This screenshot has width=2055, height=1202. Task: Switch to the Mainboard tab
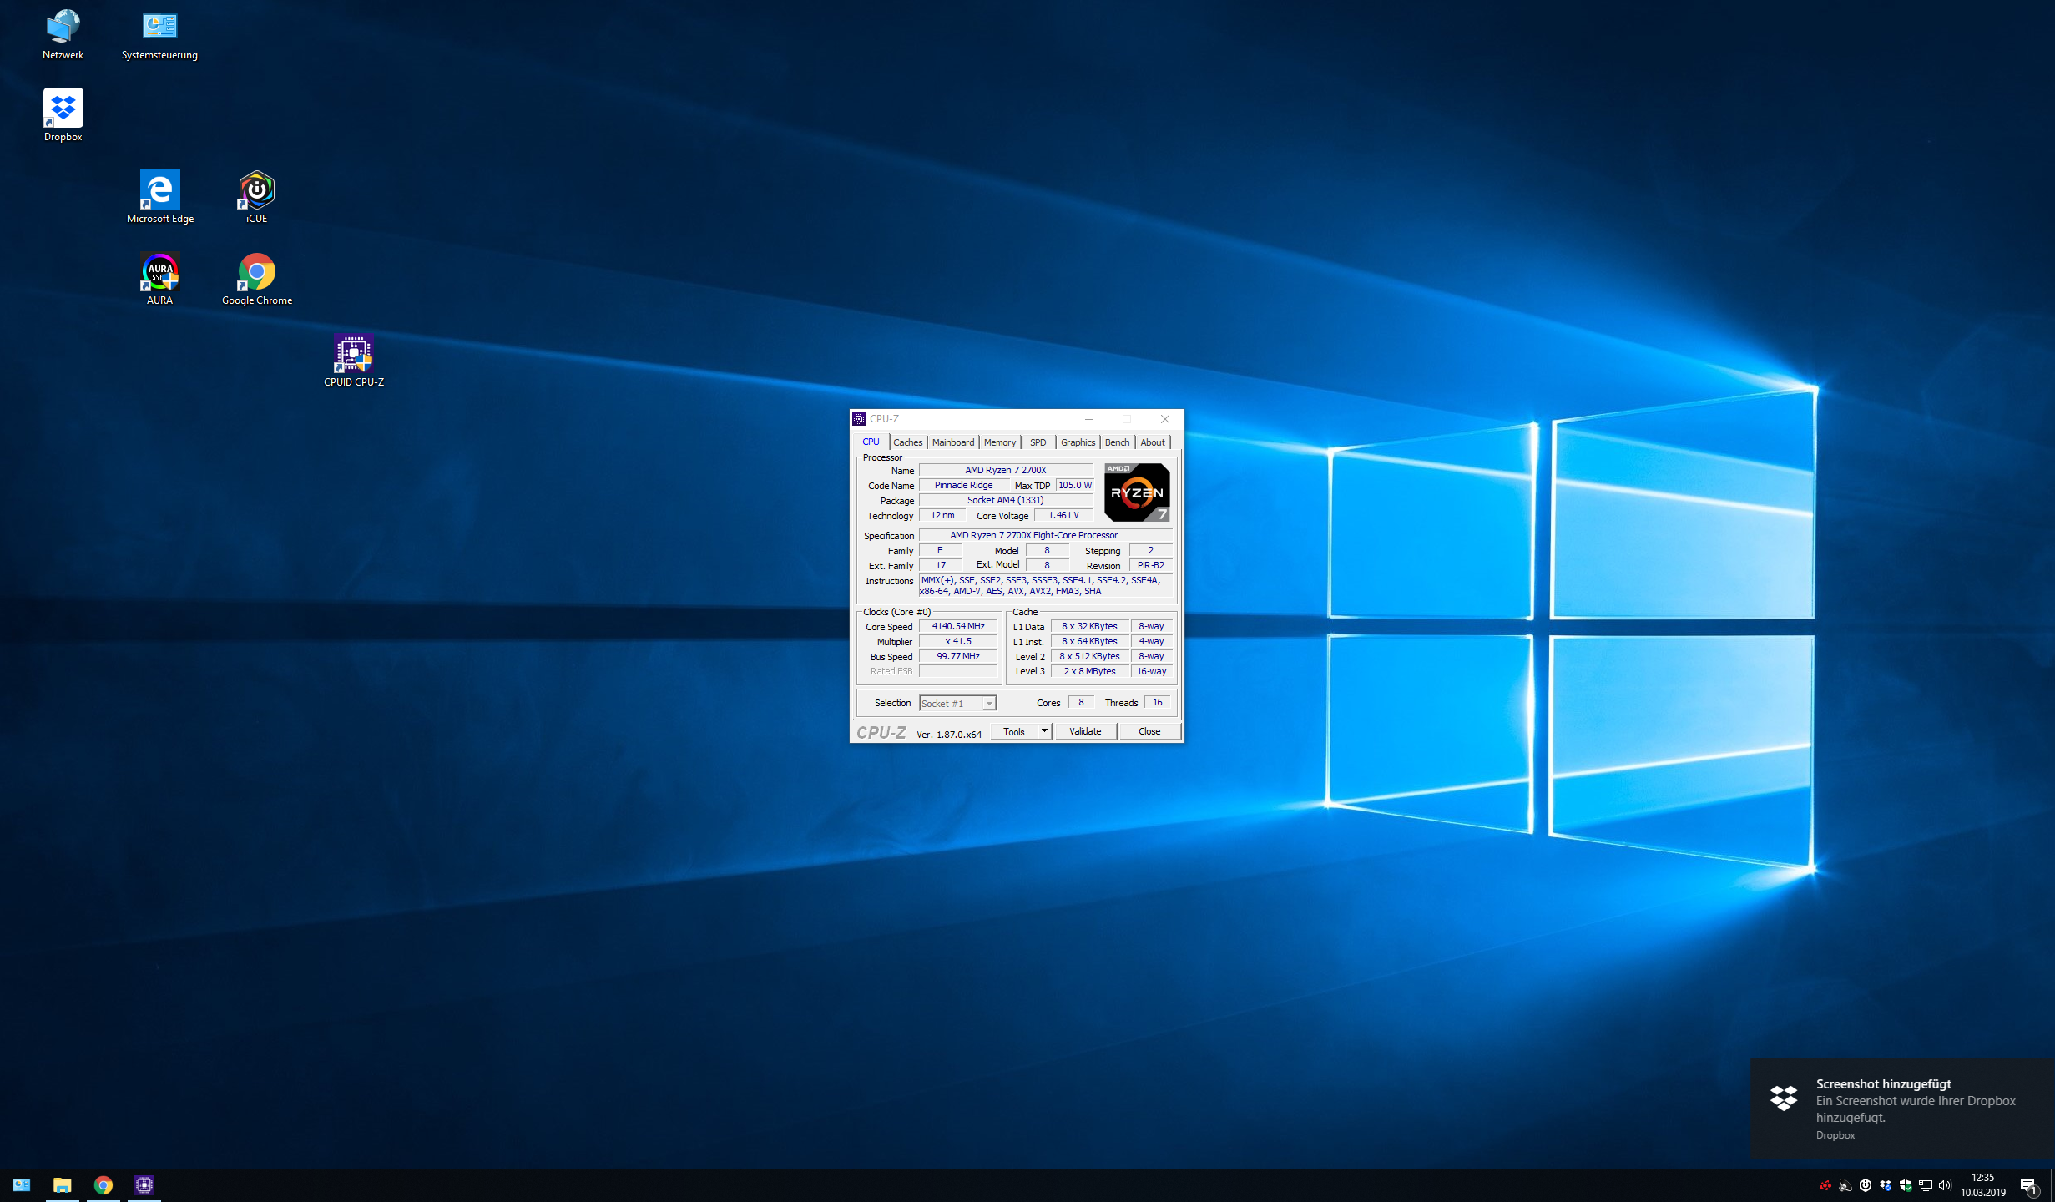(x=952, y=442)
